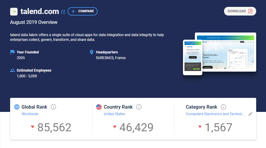Click the talend data fabric description text
The width and height of the screenshot is (266, 148).
(87, 37)
